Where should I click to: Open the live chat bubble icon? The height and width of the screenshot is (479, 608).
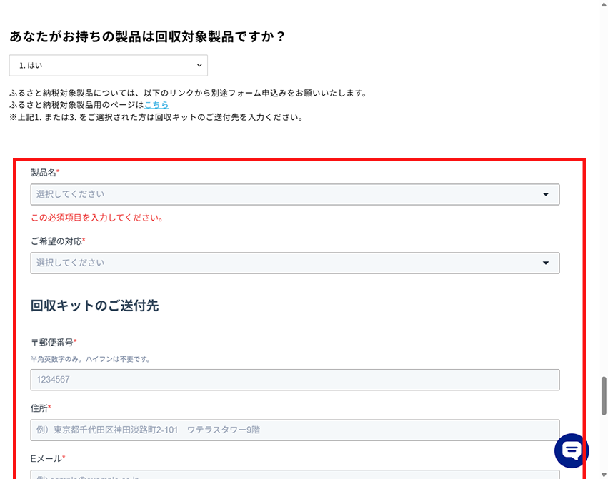(x=572, y=450)
